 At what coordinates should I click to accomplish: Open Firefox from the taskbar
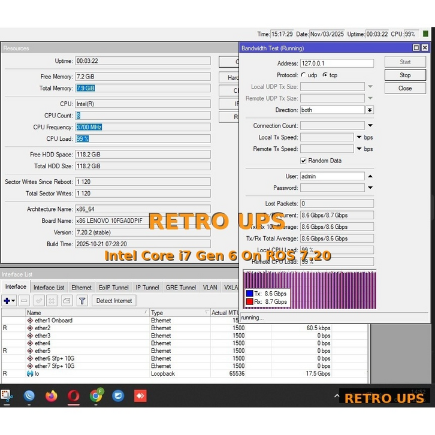point(51,396)
